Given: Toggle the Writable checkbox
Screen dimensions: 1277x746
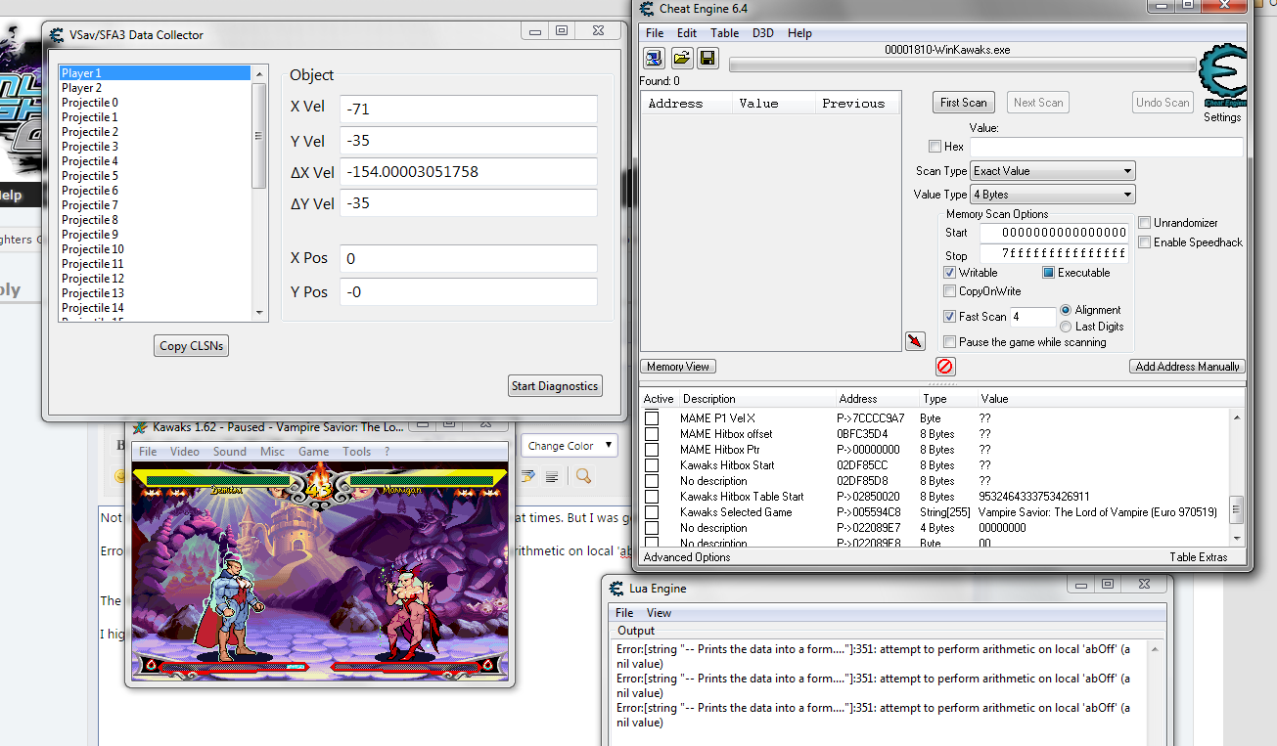Looking at the screenshot, I should (x=950, y=273).
